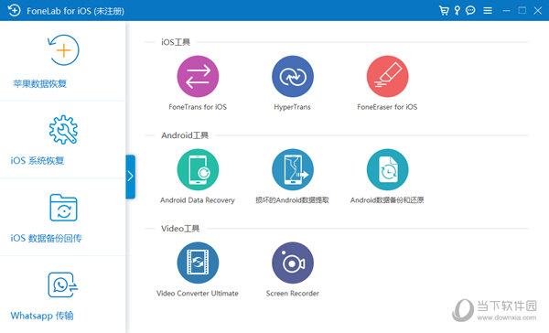The image size is (549, 333).
Task: Click the Whatsapp 传输 label
Action: coord(42,316)
